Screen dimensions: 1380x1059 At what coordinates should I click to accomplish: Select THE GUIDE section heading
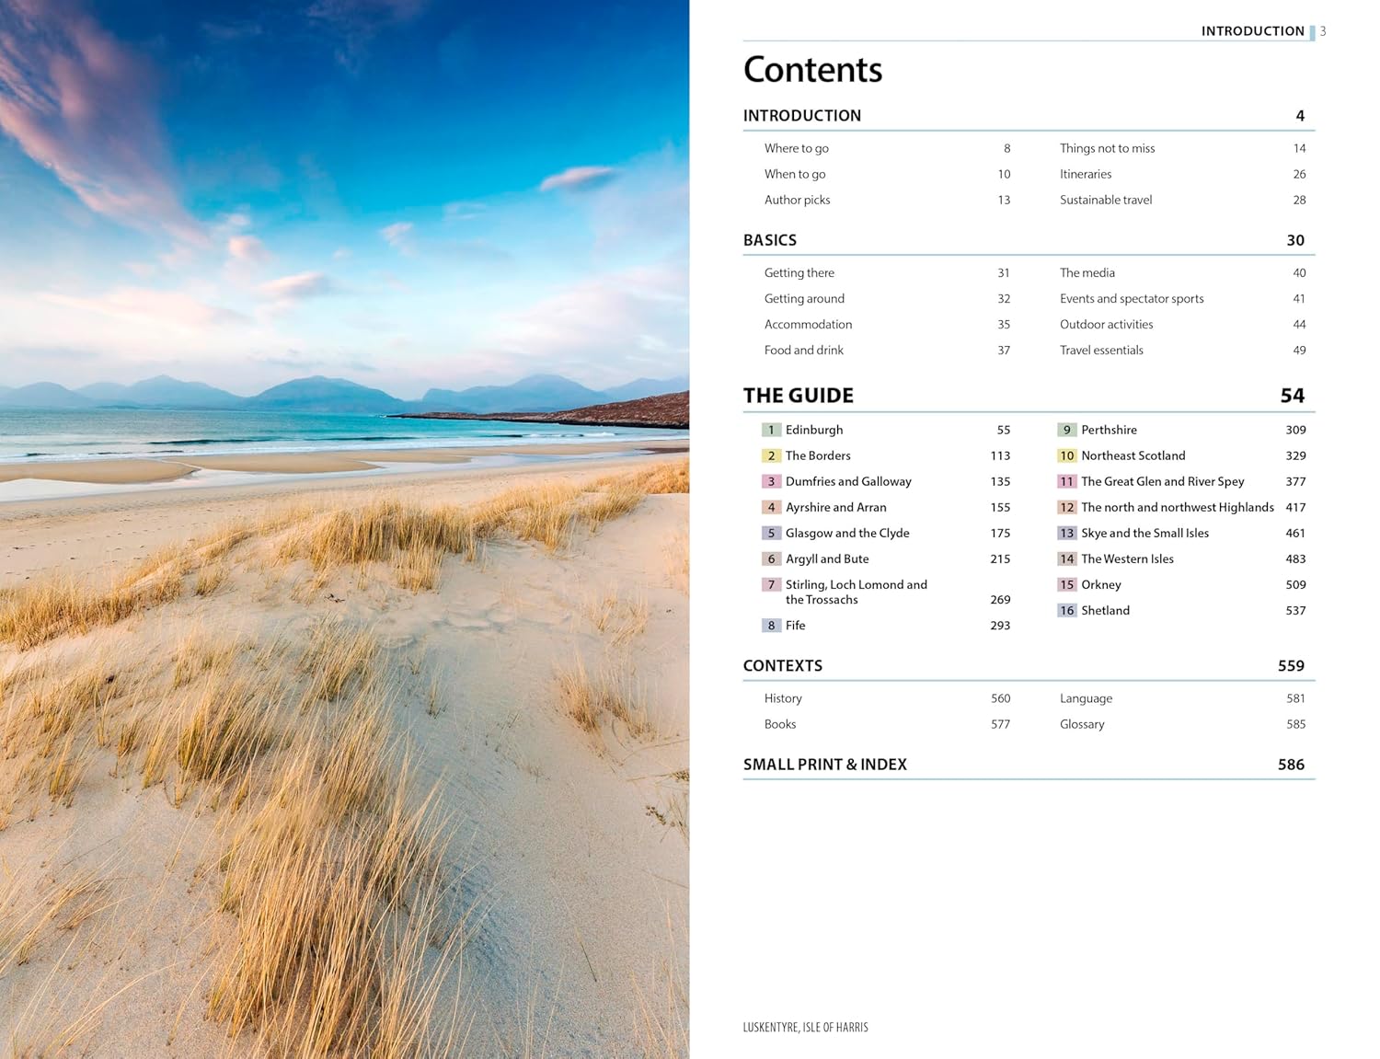pyautogui.click(x=799, y=396)
